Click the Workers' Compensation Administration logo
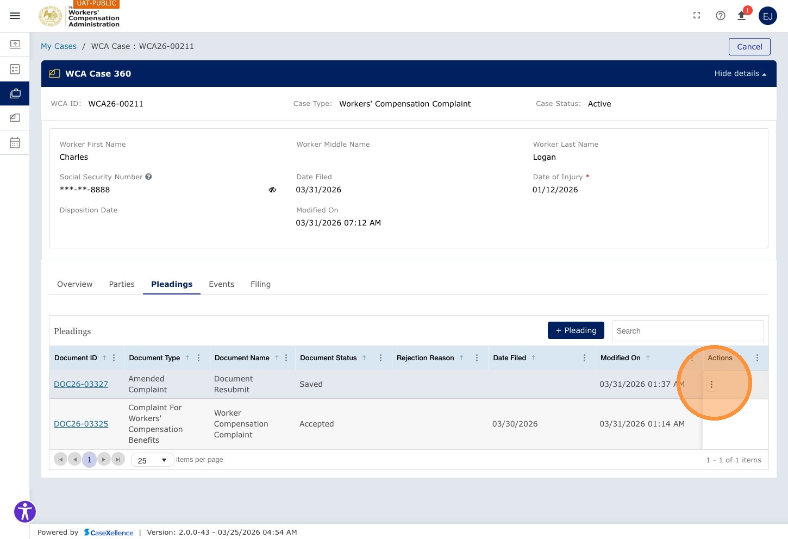Viewport: 788px width, 539px height. (x=79, y=16)
